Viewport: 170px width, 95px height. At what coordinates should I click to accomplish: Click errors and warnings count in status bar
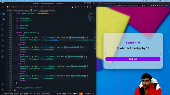pos(37,94)
